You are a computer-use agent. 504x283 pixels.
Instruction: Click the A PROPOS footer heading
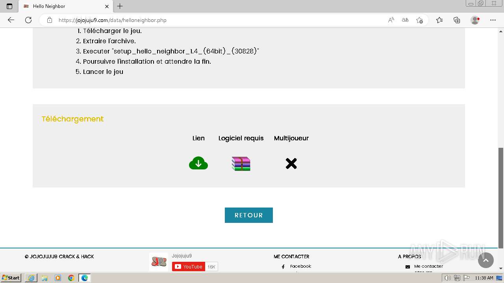409,256
